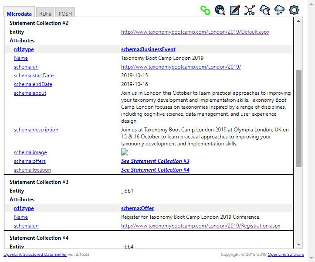
Task: Click See Statement Collection #3 link
Action: coord(155,161)
